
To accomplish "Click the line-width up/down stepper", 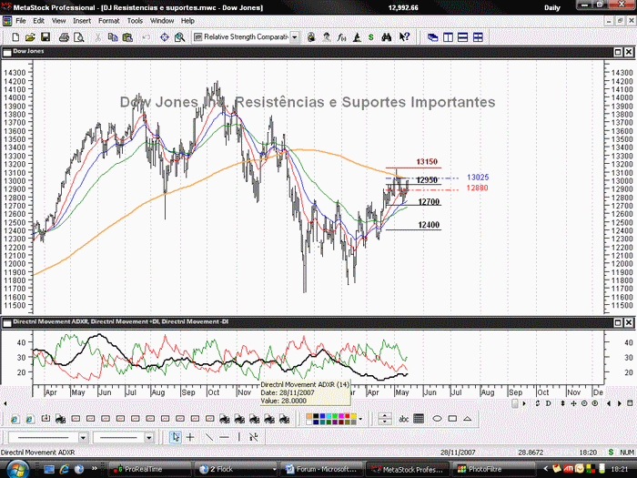I will pyautogui.click(x=385, y=419).
